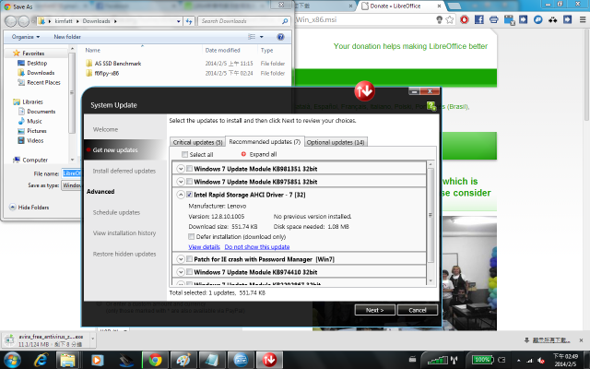Check the KB975851 update checkbox
The width and height of the screenshot is (590, 369).
click(189, 182)
